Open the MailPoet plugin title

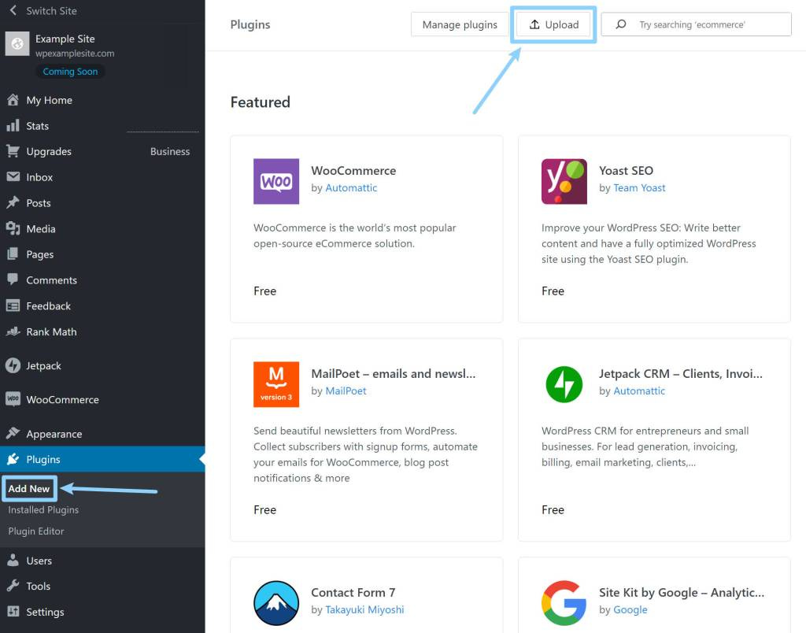[394, 373]
